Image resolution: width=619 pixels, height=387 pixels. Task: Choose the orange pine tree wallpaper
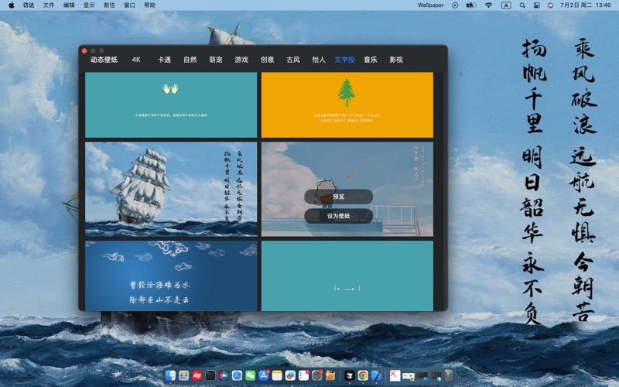click(x=347, y=104)
